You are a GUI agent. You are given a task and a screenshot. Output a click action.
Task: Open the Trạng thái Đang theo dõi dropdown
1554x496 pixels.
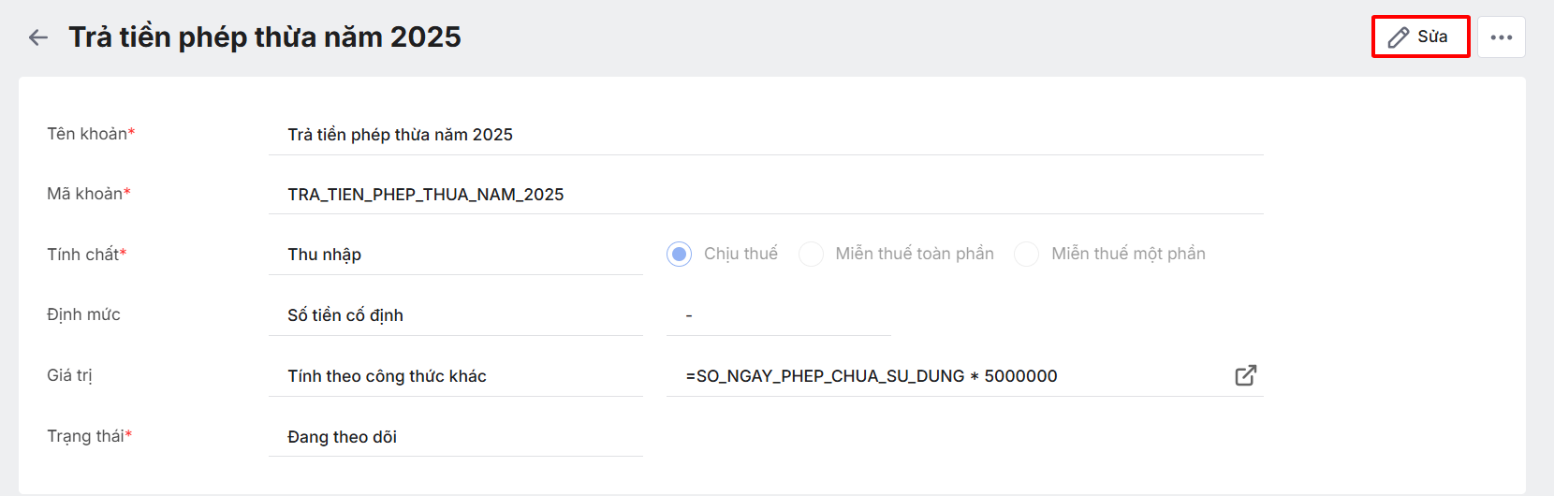455,437
